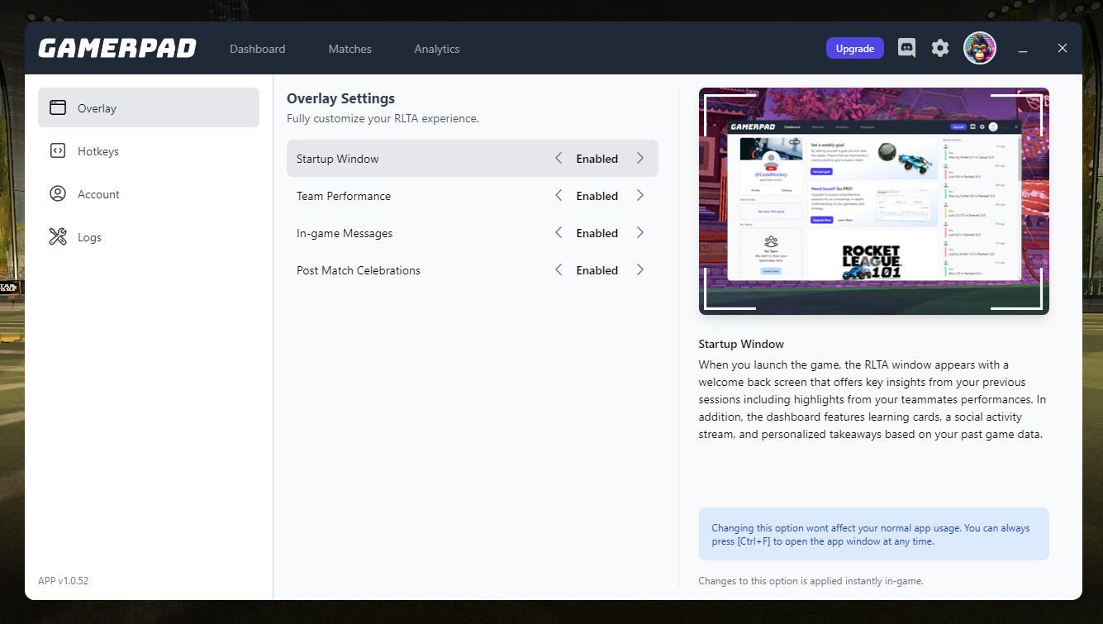1103x624 pixels.
Task: Click the Overlay window icon in sidebar
Action: 58,107
